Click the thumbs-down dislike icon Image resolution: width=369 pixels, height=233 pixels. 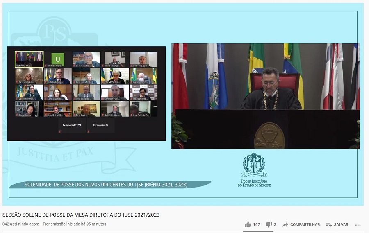coord(269,224)
